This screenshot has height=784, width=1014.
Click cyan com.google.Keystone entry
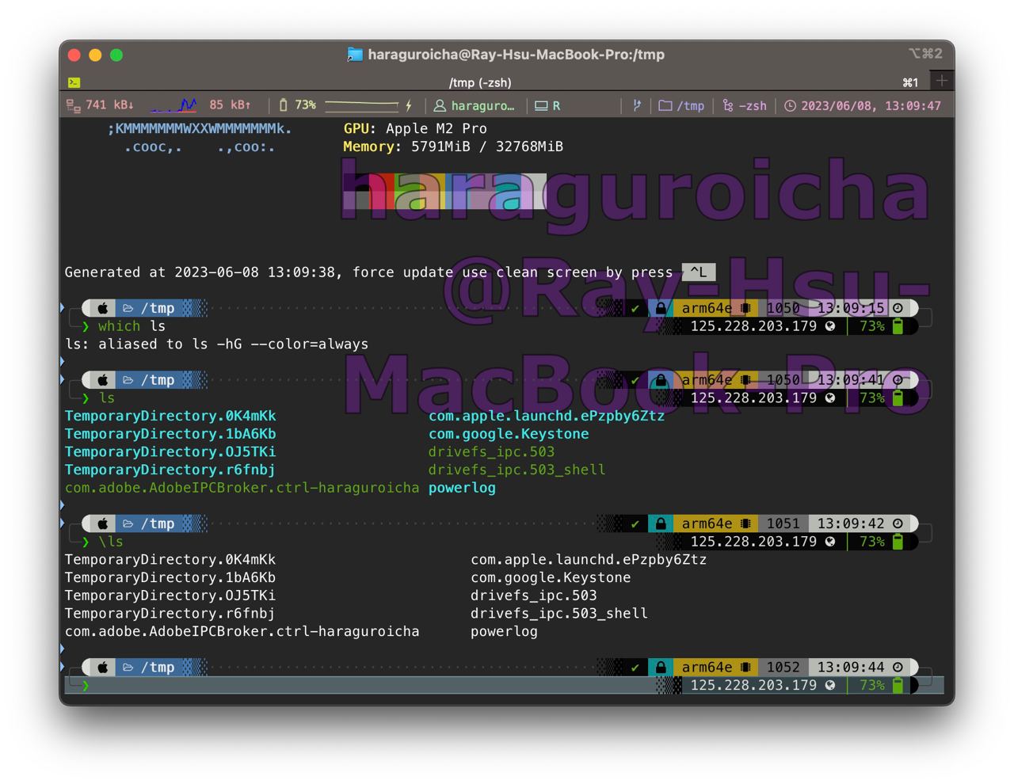(x=509, y=434)
